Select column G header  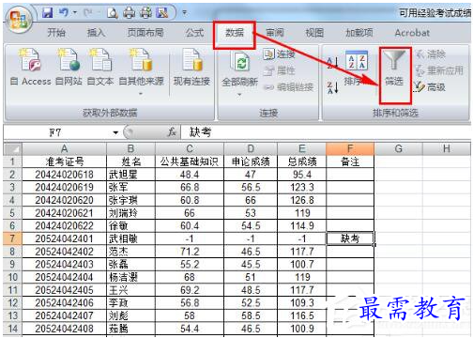(x=399, y=149)
